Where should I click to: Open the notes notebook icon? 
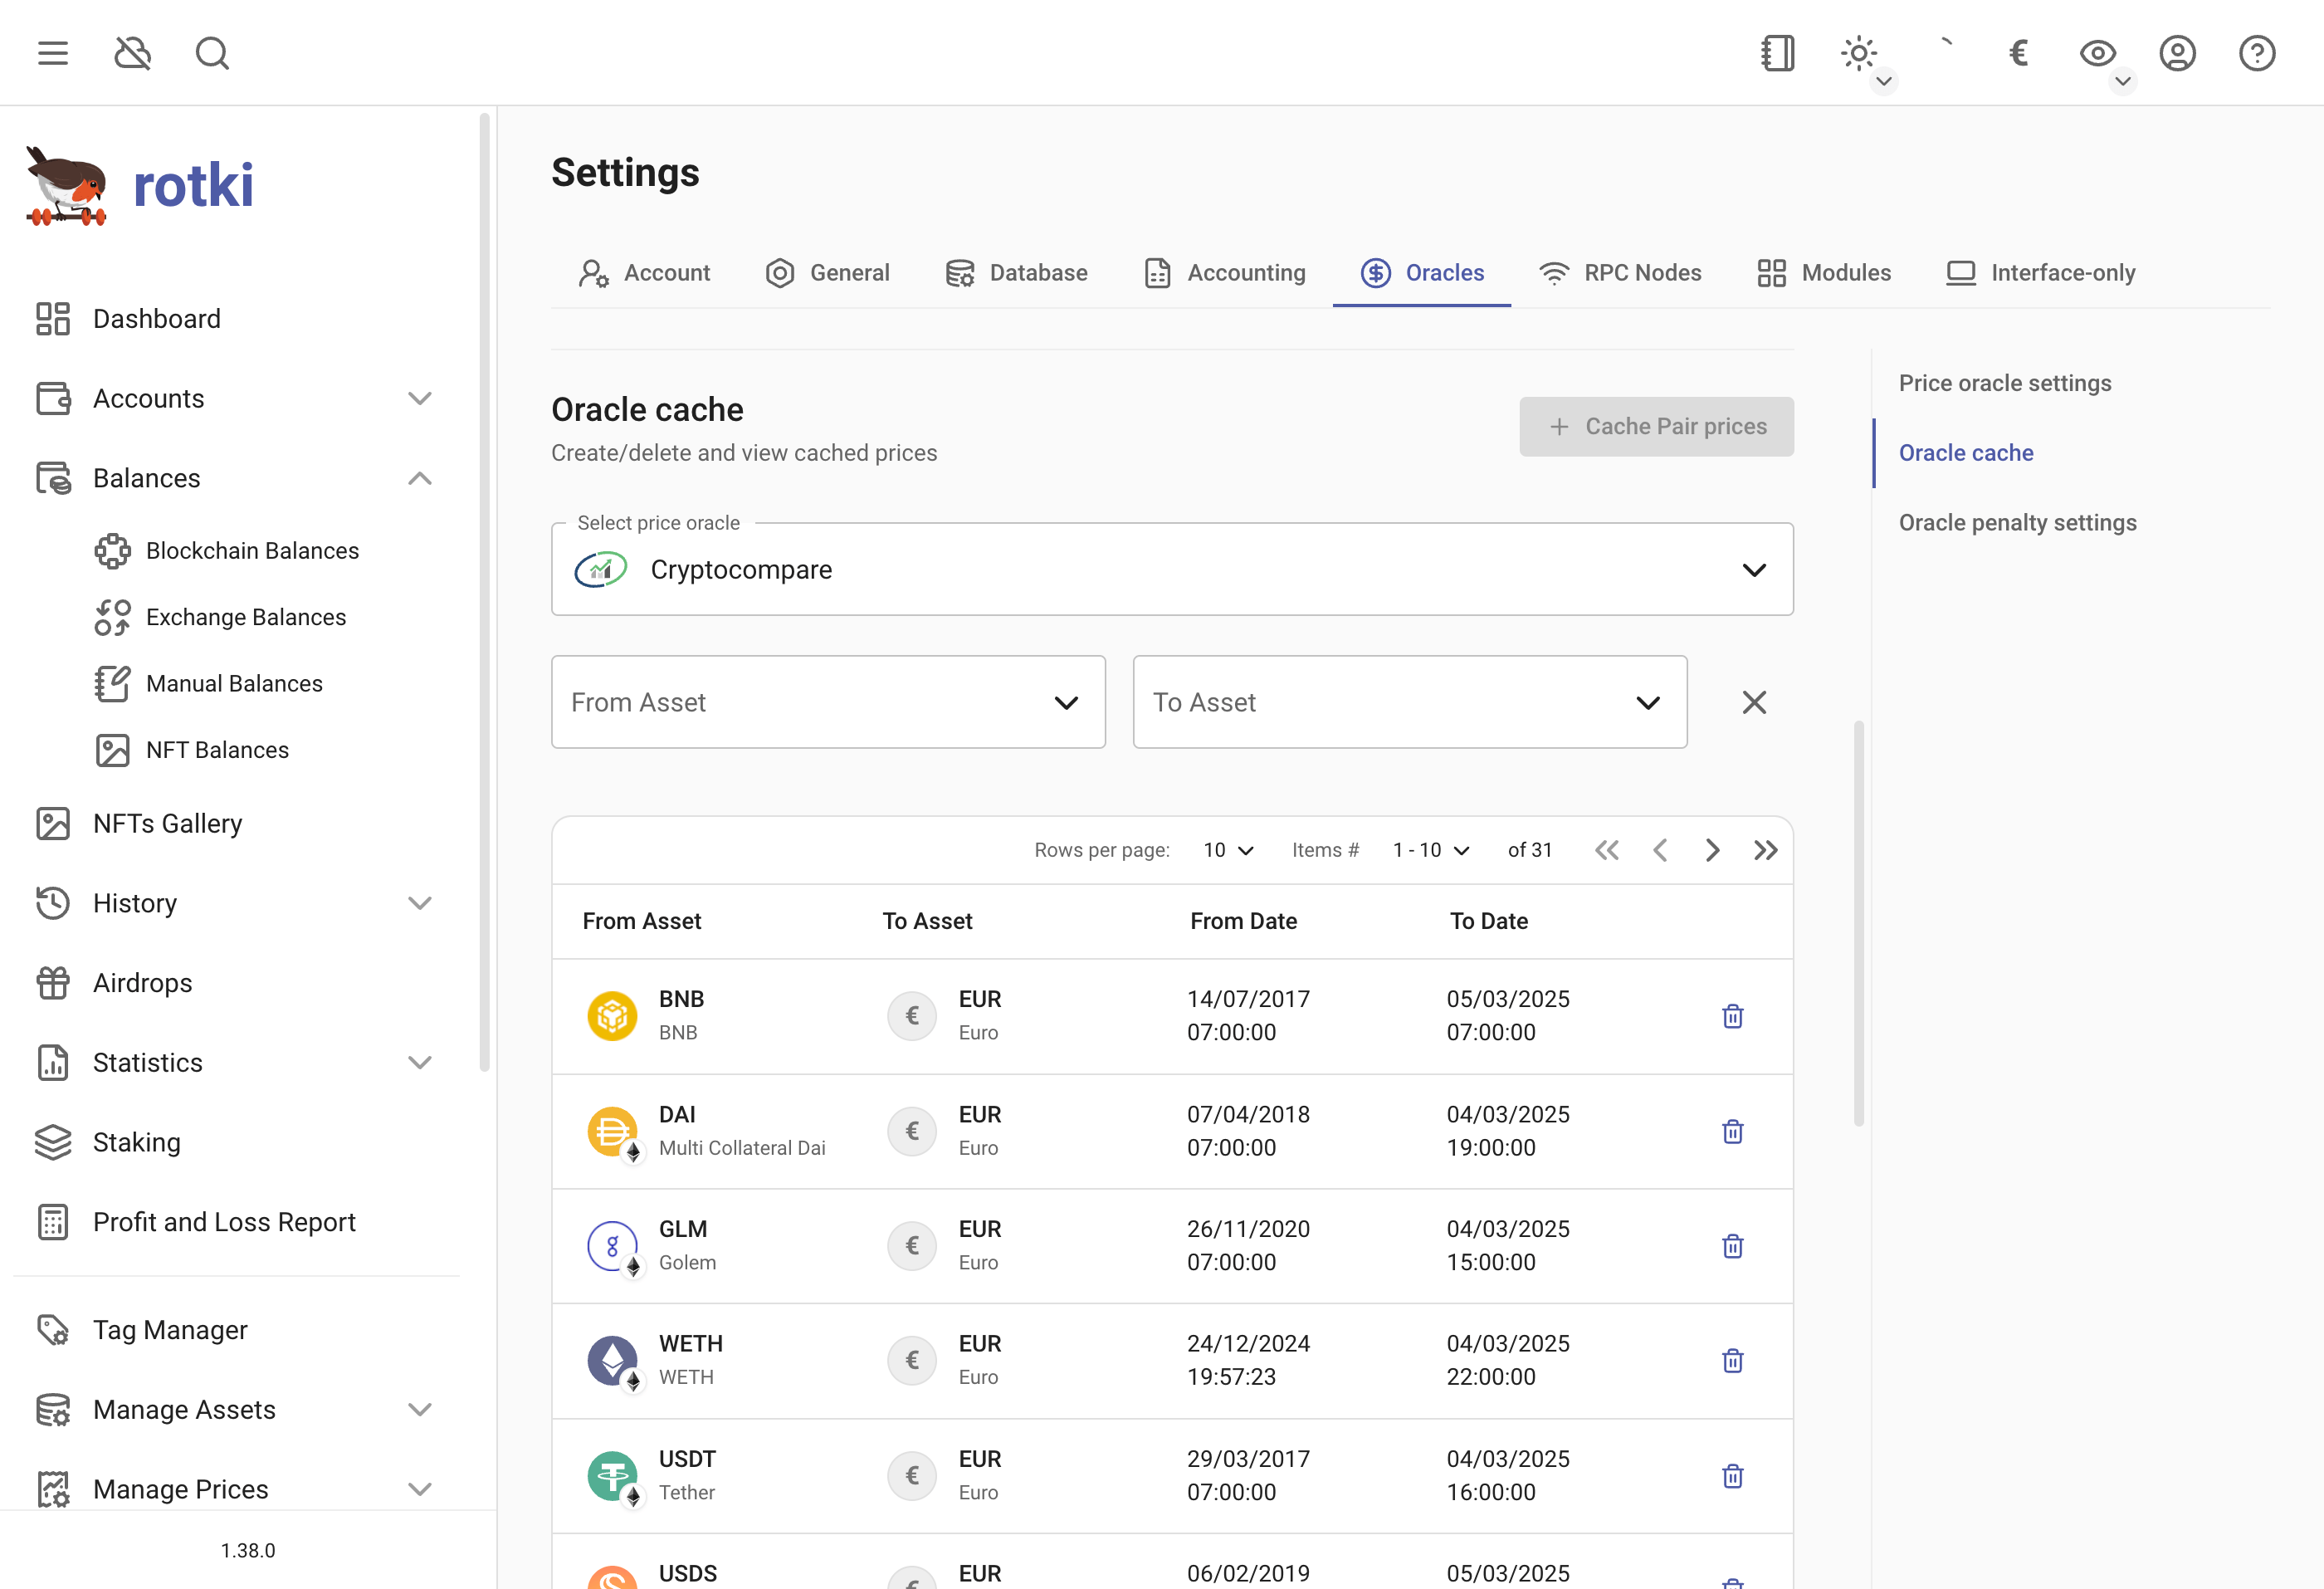1778,53
